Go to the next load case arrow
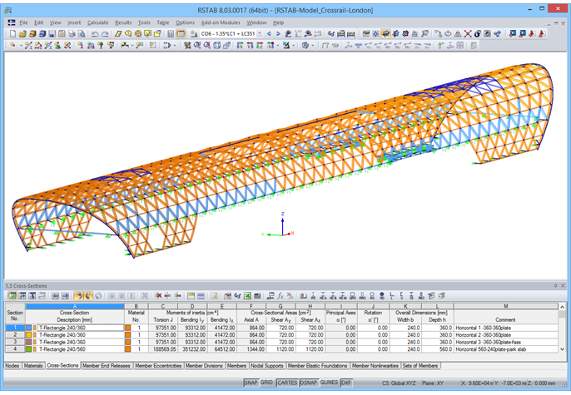 pyautogui.click(x=278, y=34)
